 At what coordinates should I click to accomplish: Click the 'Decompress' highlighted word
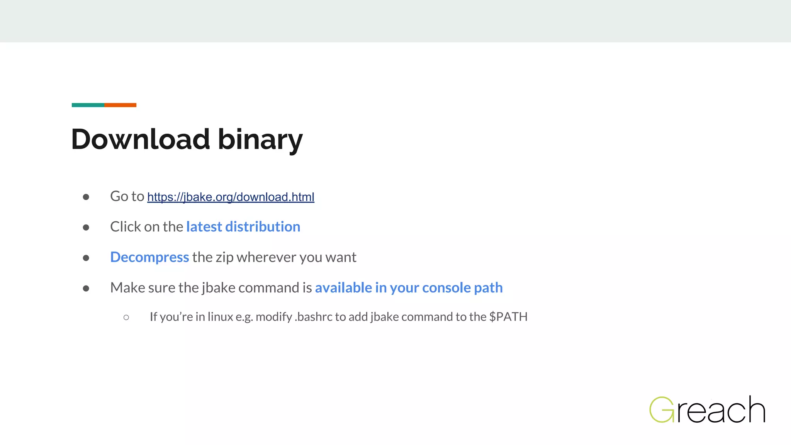pos(149,257)
